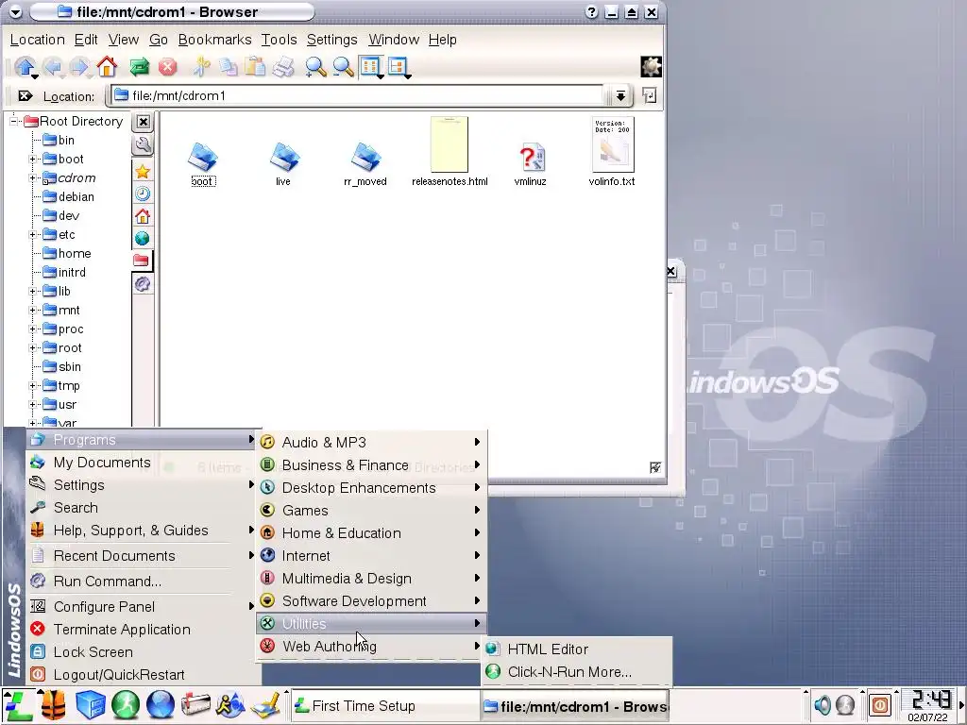Viewport: 967px width, 725px height.
Task: Launch HTML Editor from Utilities submenu
Action: (576, 649)
